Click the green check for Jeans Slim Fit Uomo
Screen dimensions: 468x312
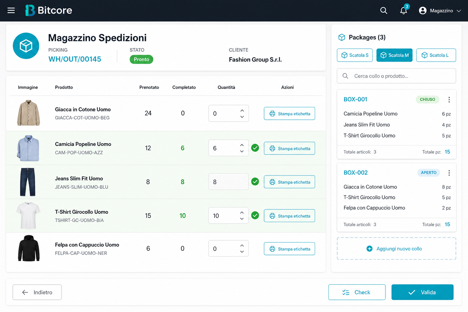point(255,182)
